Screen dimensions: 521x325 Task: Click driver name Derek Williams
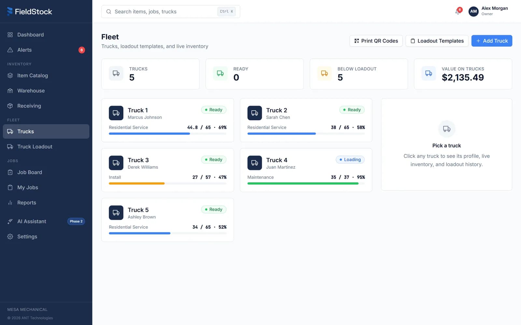tap(143, 167)
